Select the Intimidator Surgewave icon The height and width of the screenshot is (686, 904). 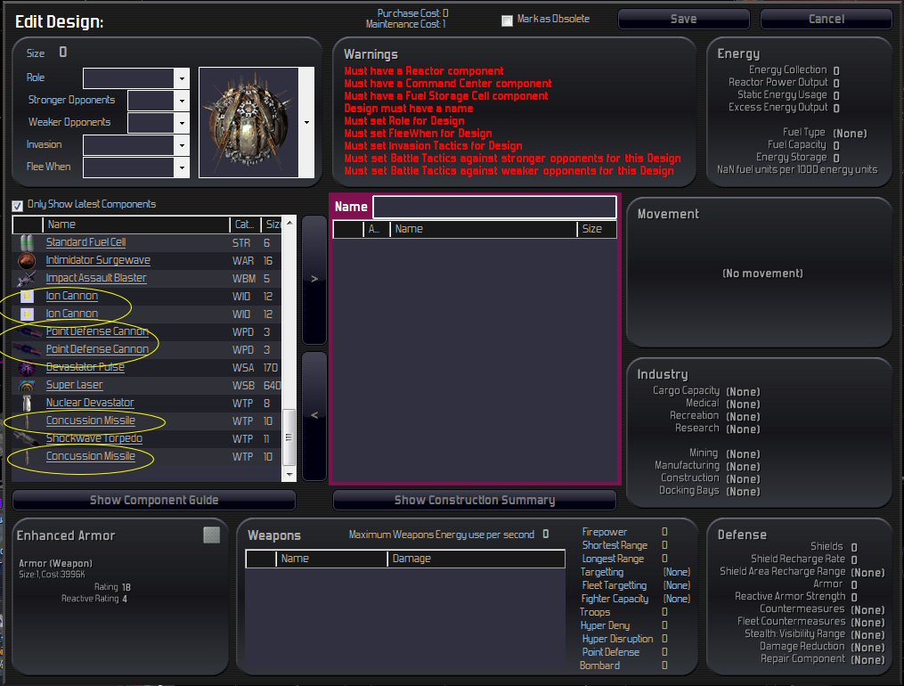coord(27,260)
